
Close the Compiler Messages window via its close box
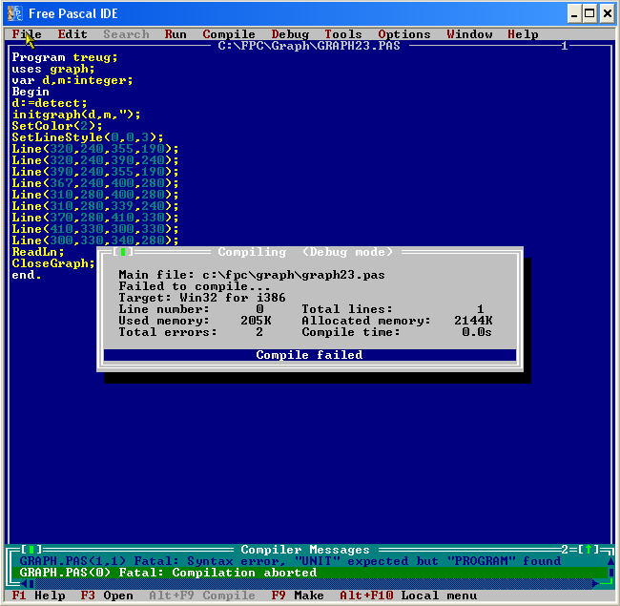point(32,550)
